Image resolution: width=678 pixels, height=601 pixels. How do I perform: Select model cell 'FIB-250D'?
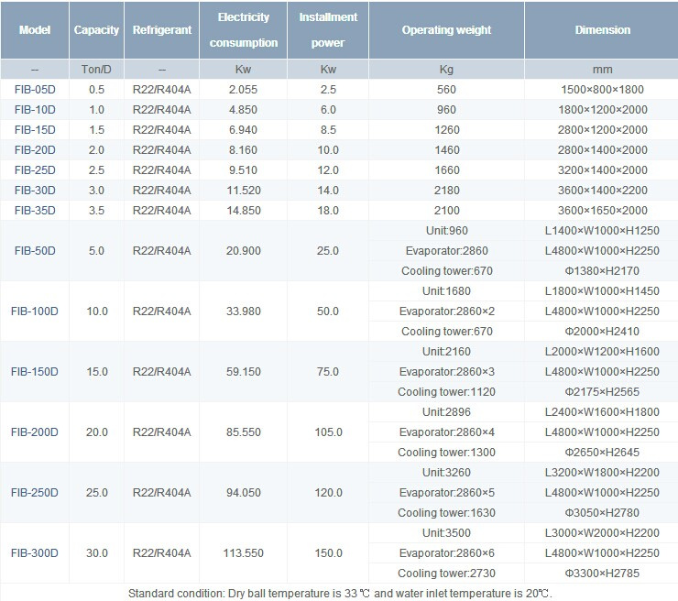35,493
